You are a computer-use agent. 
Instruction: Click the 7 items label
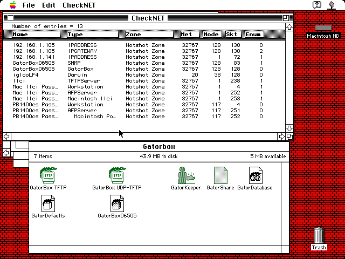tap(43, 156)
